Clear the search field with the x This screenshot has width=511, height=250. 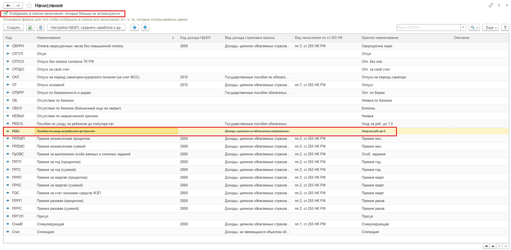(x=463, y=28)
